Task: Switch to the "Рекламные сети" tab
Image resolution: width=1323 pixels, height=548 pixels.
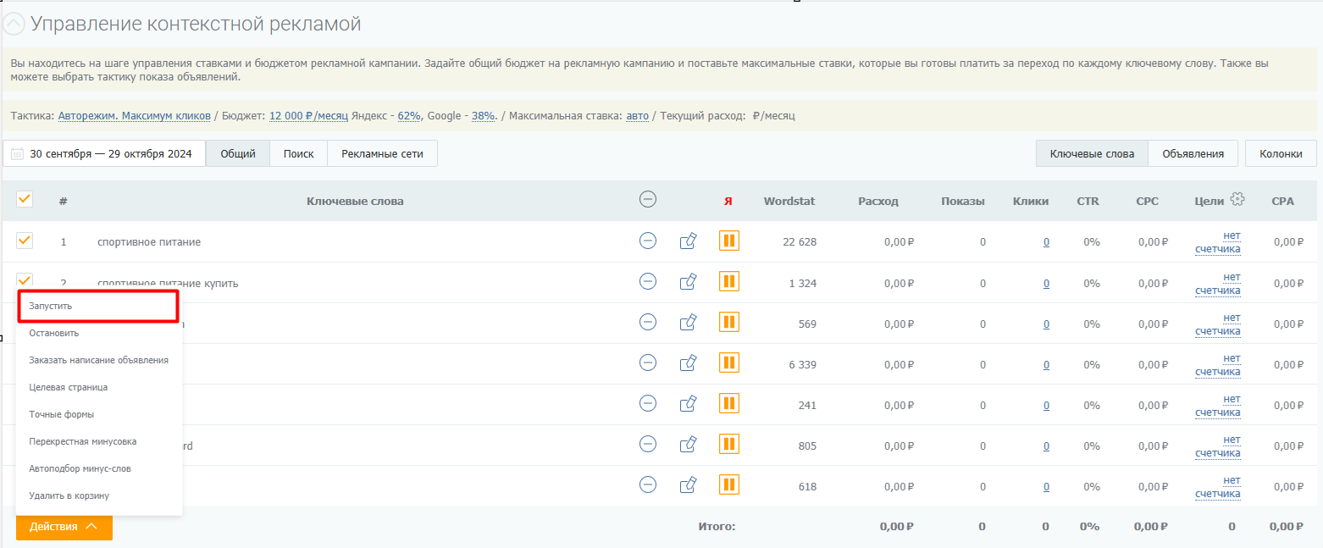Action: 382,153
